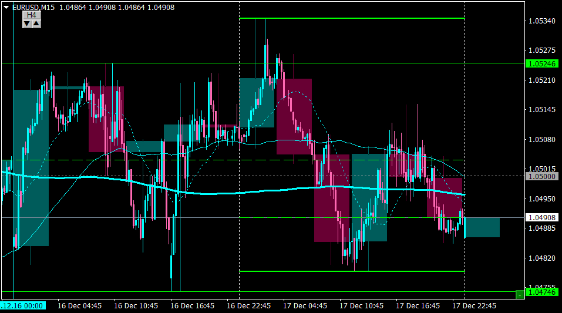Click the 1.04885 price axis value
This screenshot has width=562, height=313.
pyautogui.click(x=542, y=228)
